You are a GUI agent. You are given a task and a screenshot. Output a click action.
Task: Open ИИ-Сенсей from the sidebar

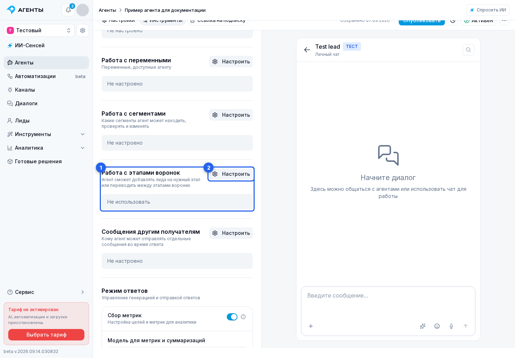coord(46,45)
